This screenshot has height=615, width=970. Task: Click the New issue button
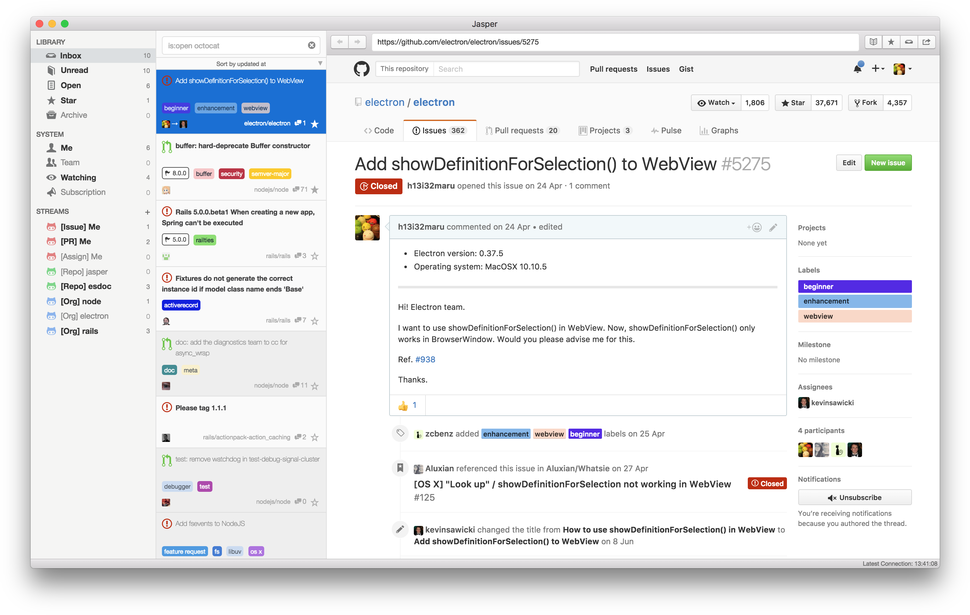point(888,163)
